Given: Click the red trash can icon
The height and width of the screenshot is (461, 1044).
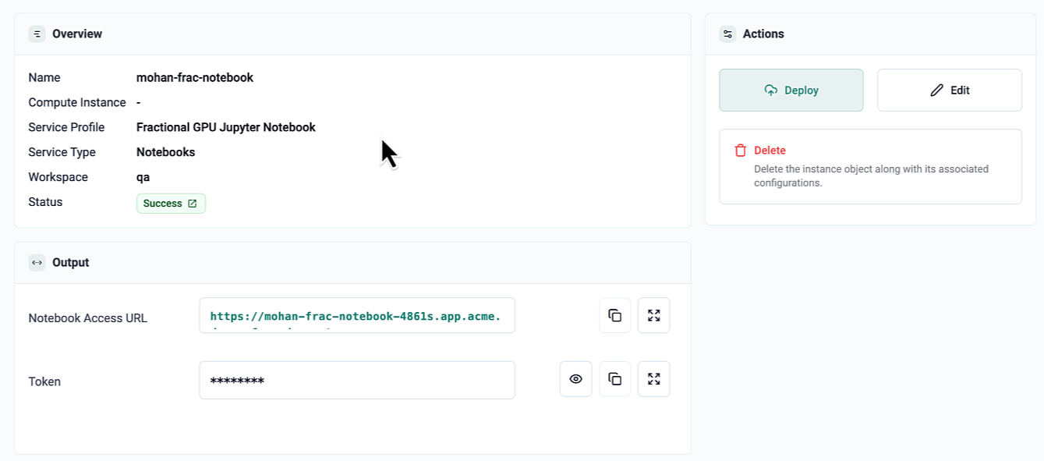Looking at the screenshot, I should coord(740,151).
